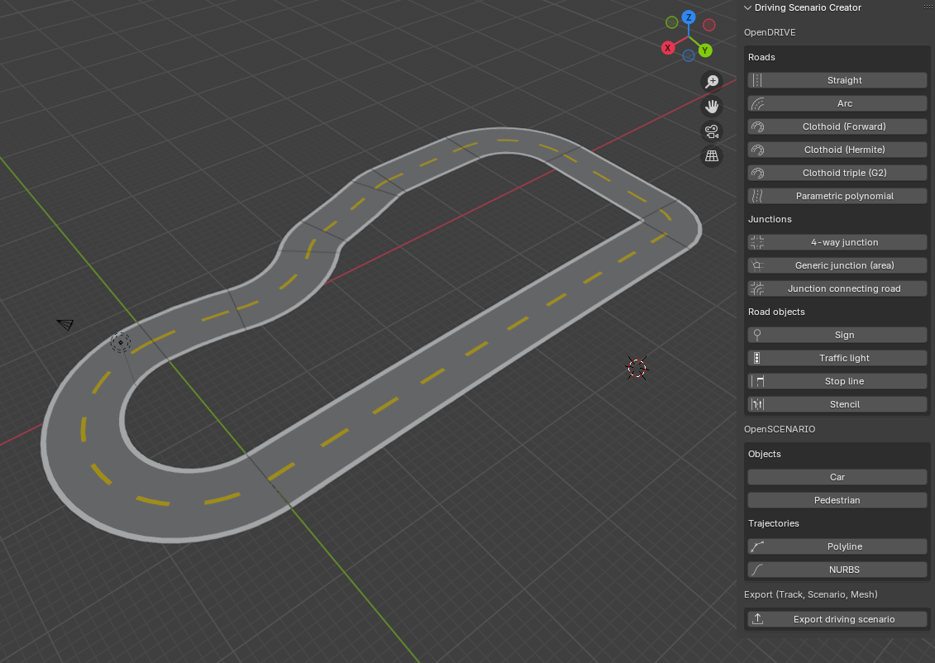Add a Clothoid (Hermite) road
Image resolution: width=935 pixels, height=663 pixels.
pos(837,150)
